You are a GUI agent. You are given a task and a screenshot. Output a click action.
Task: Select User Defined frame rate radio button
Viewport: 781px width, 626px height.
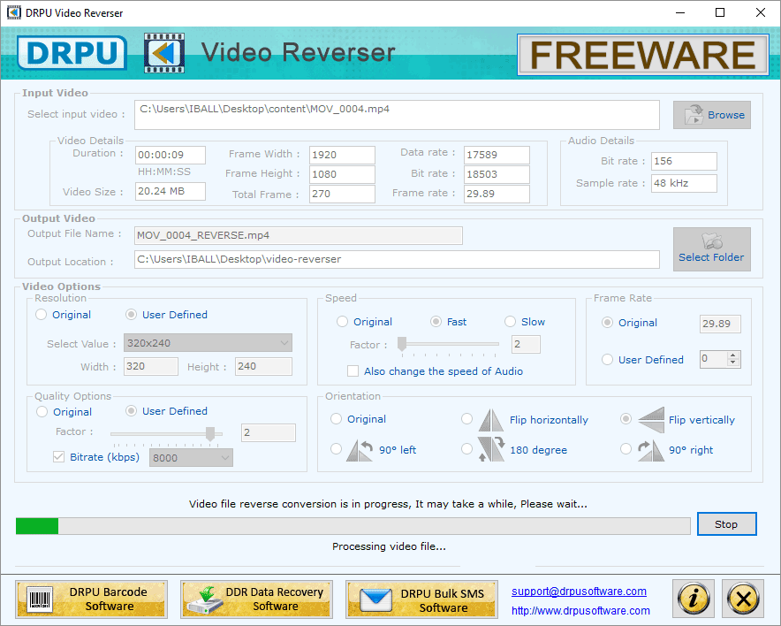pyautogui.click(x=607, y=359)
